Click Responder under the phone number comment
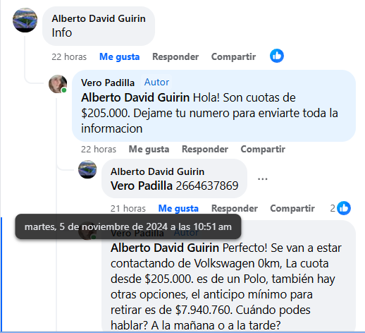365x333 pixels. [x=235, y=209]
